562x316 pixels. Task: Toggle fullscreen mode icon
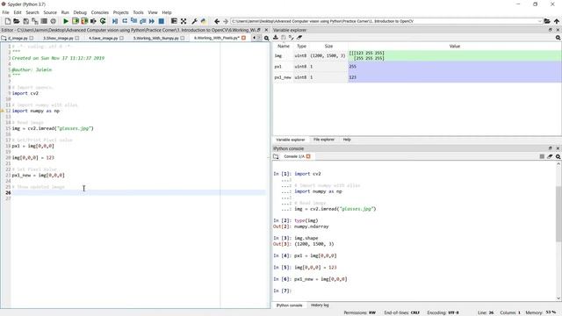click(x=184, y=21)
